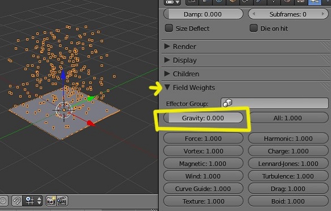
Task: Switch to the Texture checkerboard tab
Action: click(x=301, y=2)
